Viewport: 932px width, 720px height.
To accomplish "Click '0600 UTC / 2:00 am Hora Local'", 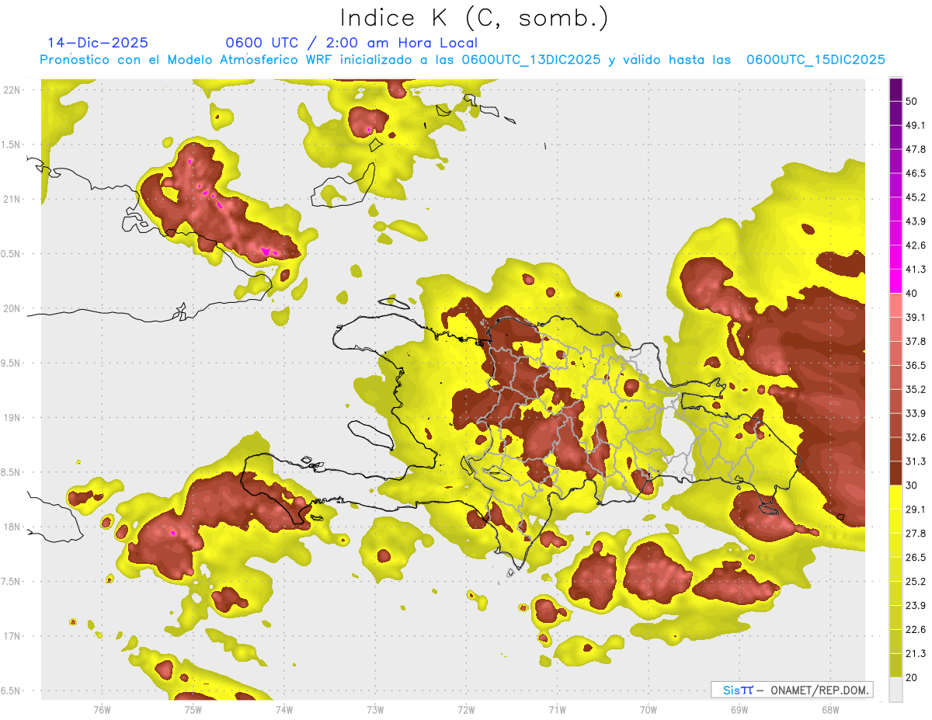I will (351, 43).
